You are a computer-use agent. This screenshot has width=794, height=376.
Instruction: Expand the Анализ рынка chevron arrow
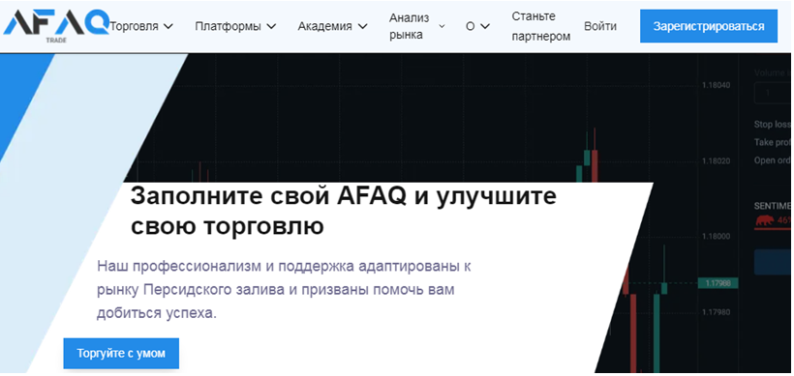click(x=442, y=26)
